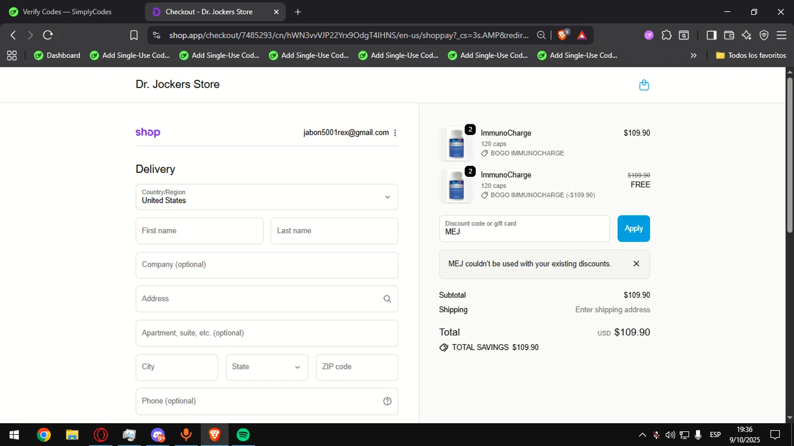Open the cart bag icon
Viewport: 794px width, 446px height.
pos(644,85)
